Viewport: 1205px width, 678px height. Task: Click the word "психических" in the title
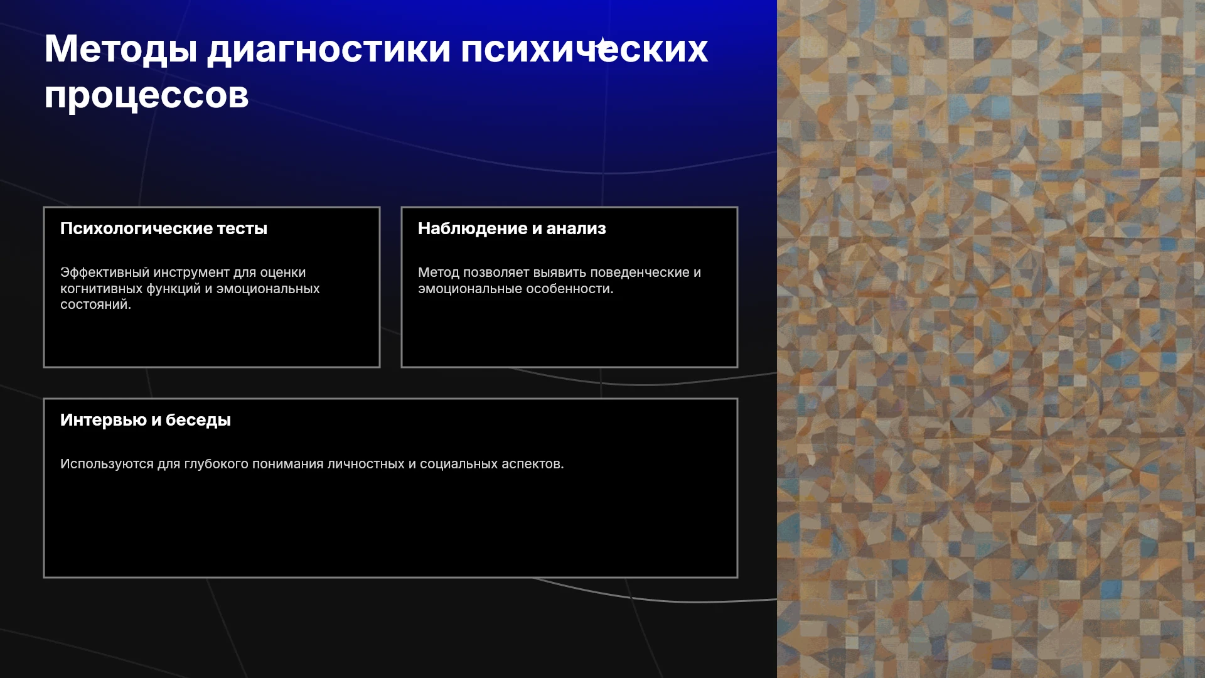(584, 49)
